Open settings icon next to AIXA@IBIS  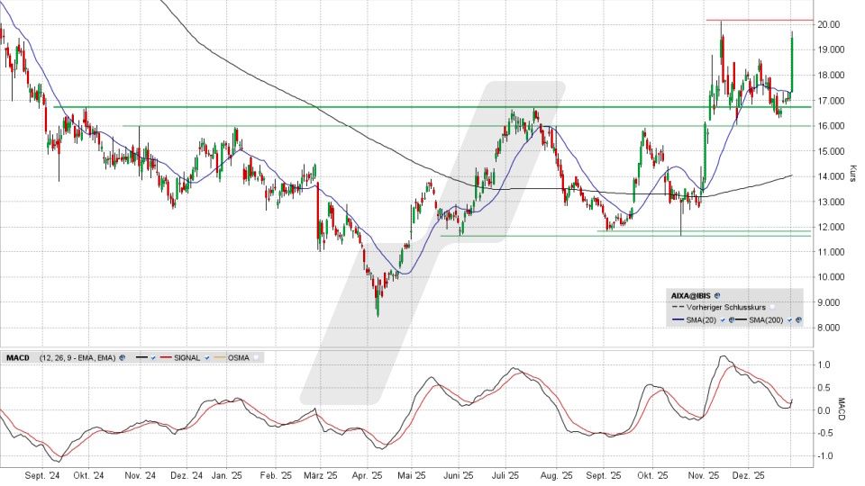click(x=719, y=294)
